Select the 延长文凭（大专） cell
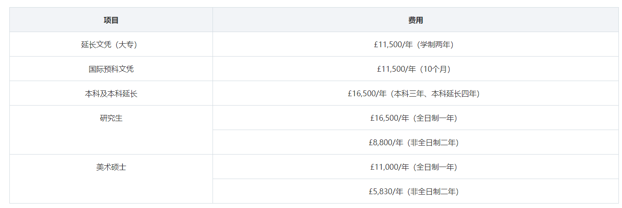Viewport: 622px width, 208px height. 111,45
